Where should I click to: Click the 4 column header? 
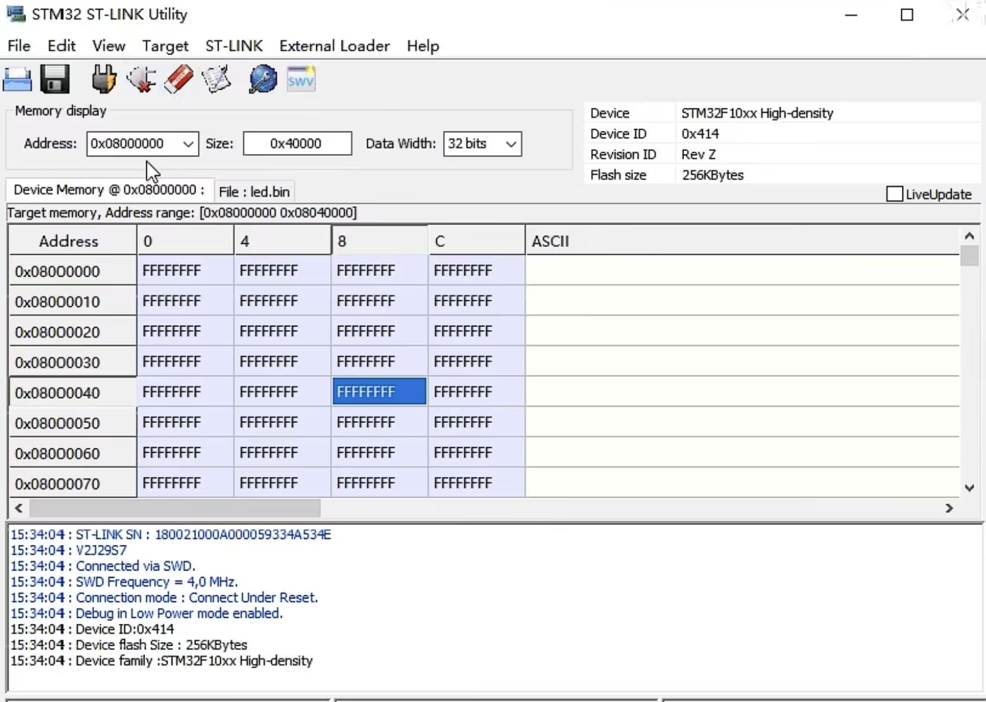click(x=282, y=241)
